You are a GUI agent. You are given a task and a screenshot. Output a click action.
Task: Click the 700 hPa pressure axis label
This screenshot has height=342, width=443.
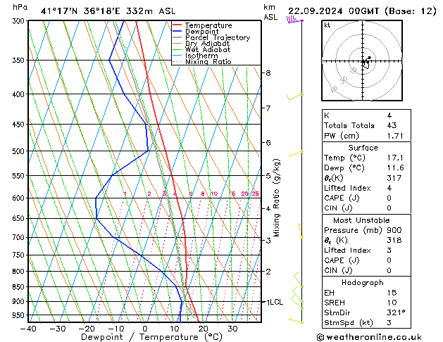(x=20, y=238)
